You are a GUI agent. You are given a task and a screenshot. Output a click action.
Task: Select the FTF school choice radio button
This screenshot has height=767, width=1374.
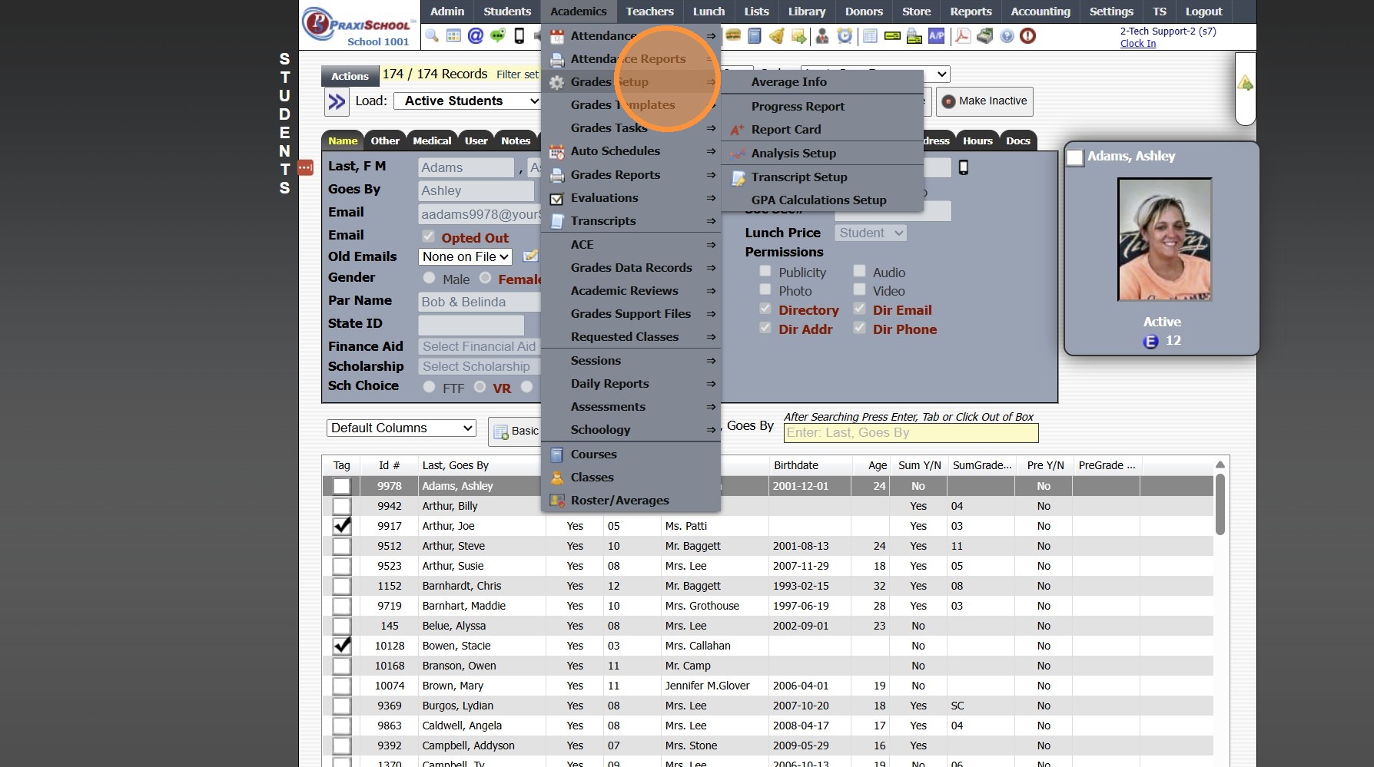[x=429, y=387]
